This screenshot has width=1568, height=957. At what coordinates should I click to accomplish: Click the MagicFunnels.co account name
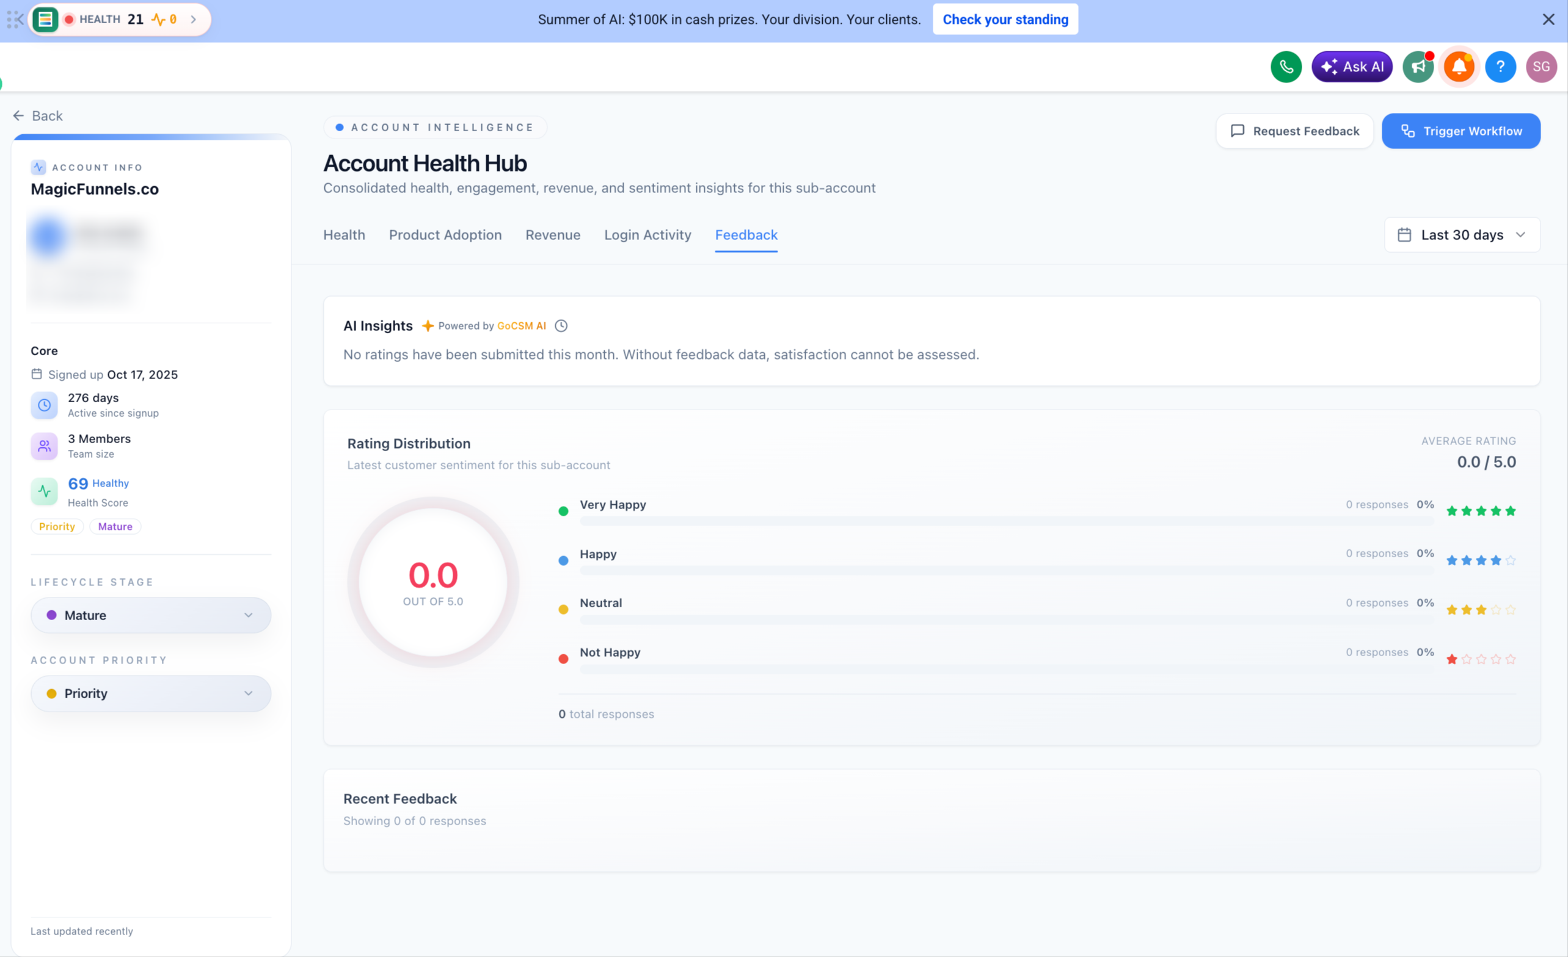click(x=95, y=189)
